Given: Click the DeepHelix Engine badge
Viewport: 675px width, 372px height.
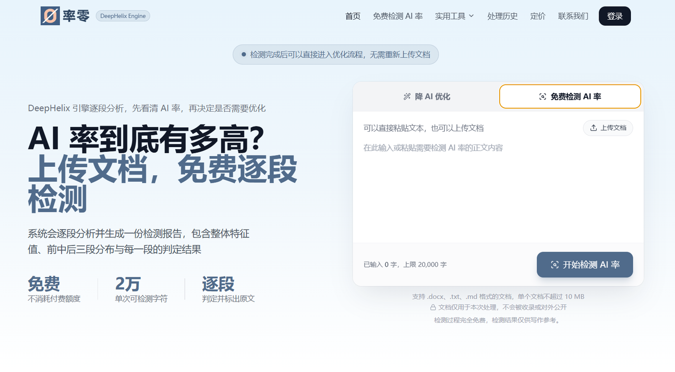Looking at the screenshot, I should click(x=123, y=16).
